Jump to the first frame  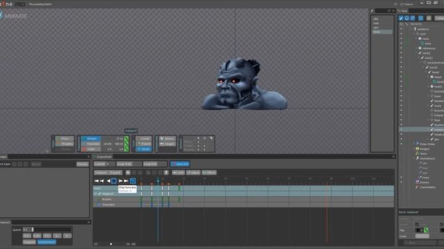point(96,181)
